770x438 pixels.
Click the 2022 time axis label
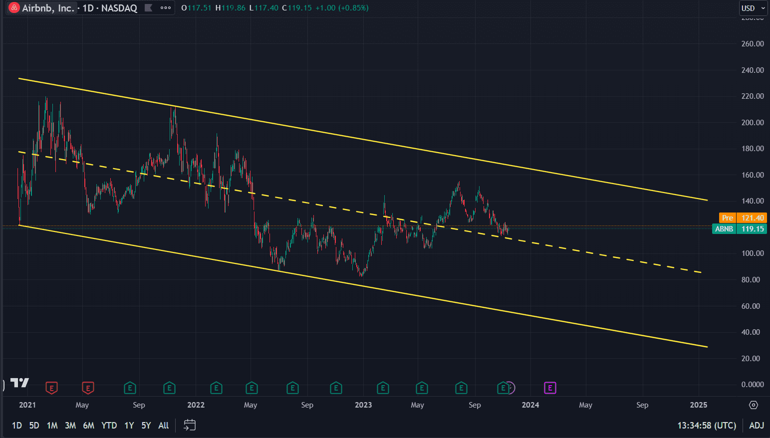click(x=196, y=405)
